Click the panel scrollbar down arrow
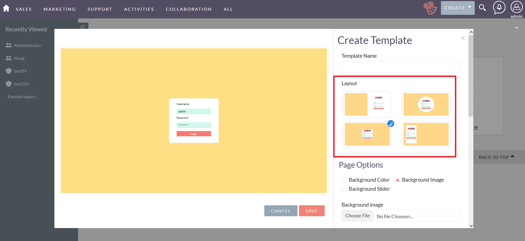 pyautogui.click(x=471, y=226)
